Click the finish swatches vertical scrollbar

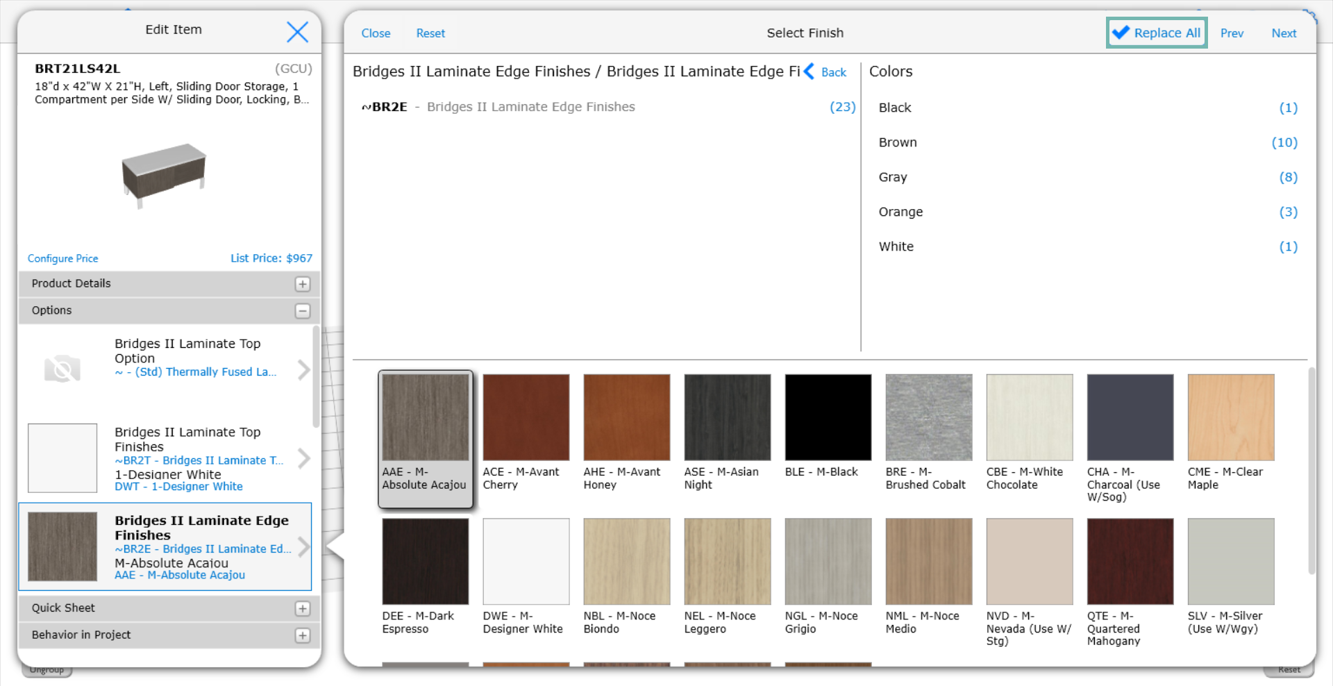[1311, 472]
